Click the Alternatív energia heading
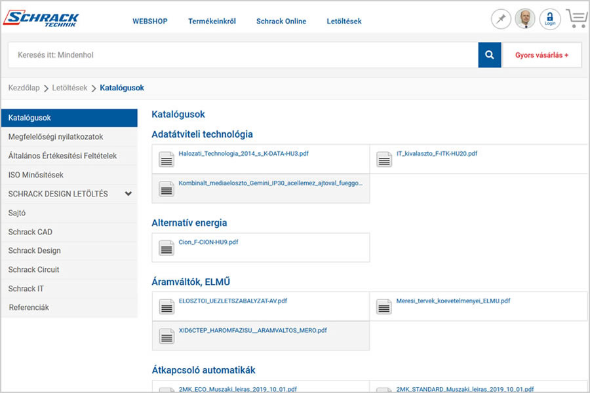The height and width of the screenshot is (393, 590). pos(189,223)
